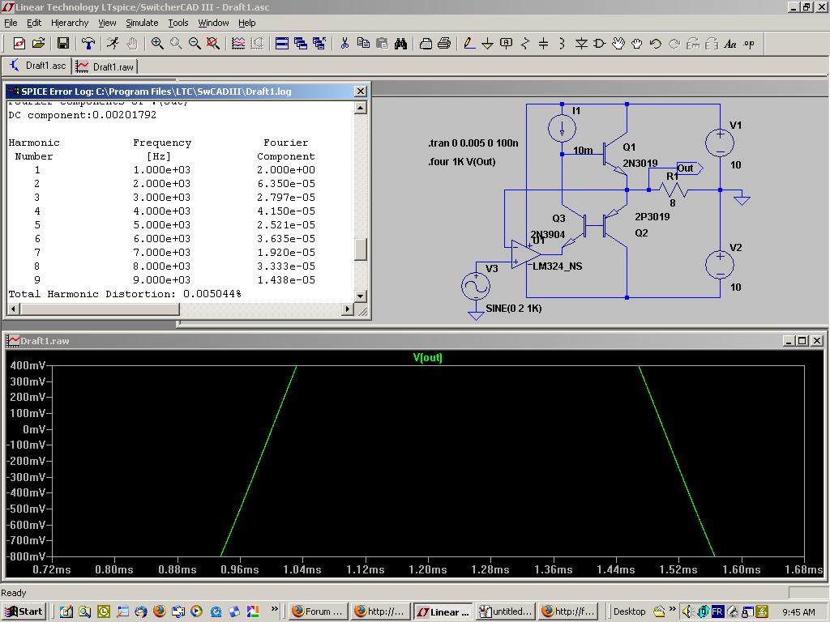Click the SPICE directive .op icon
Screen dimensions: 830x622
749,44
